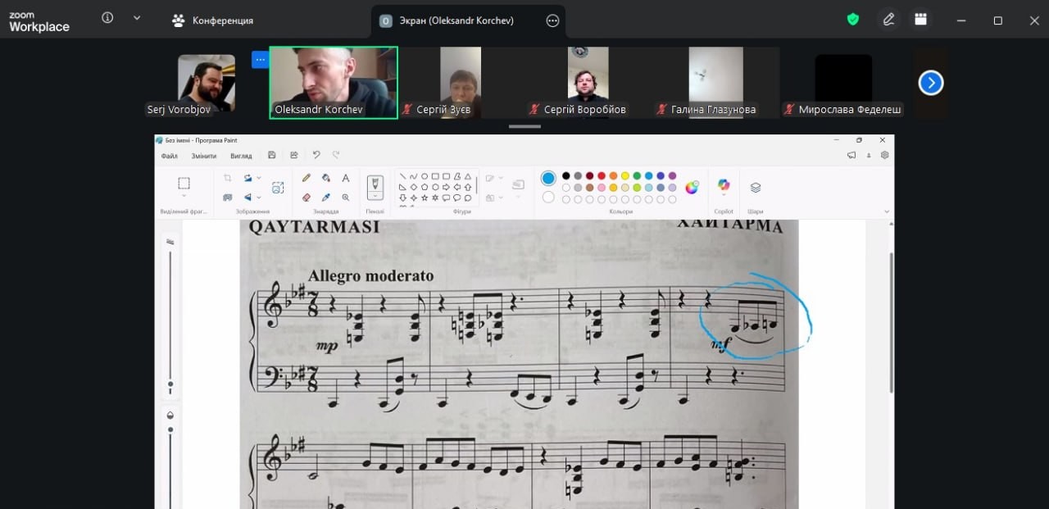Open the Layers panel icon
1049x509 pixels.
[756, 188]
